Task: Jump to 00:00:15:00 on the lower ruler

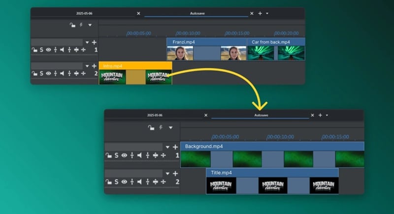Action: [x=335, y=137]
